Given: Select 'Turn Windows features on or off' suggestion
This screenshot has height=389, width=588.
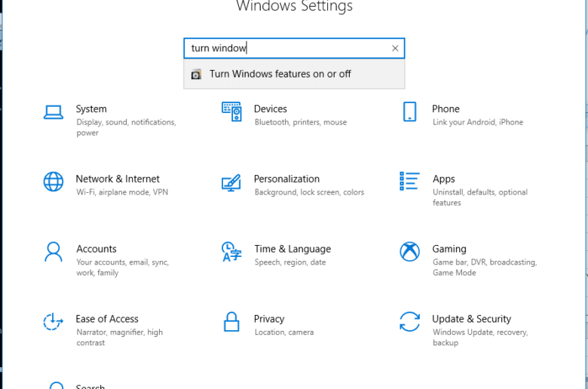Looking at the screenshot, I should pos(294,74).
